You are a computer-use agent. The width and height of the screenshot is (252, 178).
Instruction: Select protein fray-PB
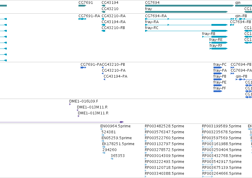click(x=218, y=79)
